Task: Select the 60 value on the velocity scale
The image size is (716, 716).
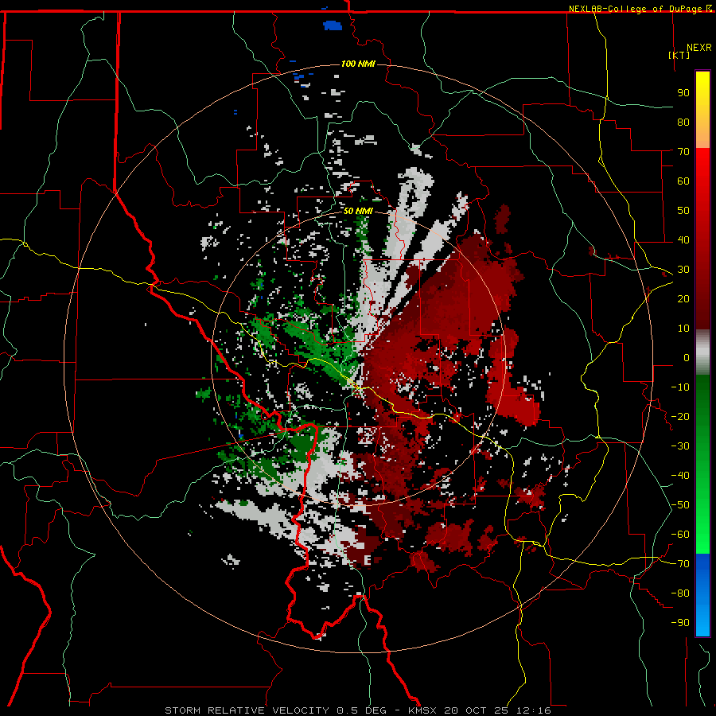Action: [x=683, y=181]
